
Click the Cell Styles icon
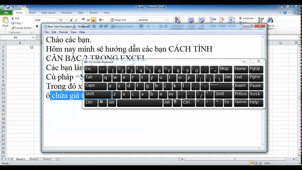click(201, 20)
